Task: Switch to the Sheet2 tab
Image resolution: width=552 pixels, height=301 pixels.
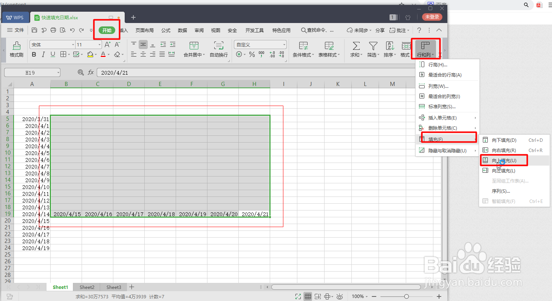Action: (87, 287)
